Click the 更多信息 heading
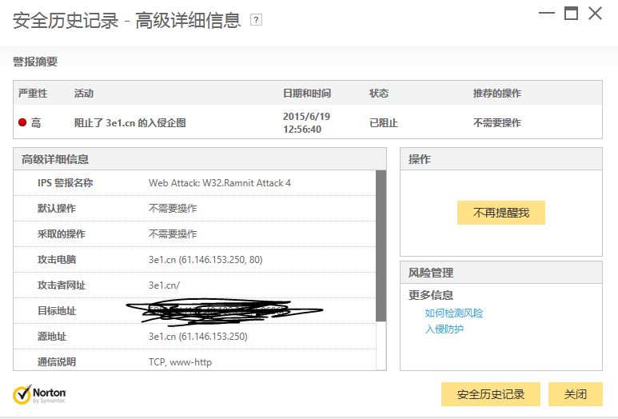Screen dimensions: 618x419 (x=431, y=295)
